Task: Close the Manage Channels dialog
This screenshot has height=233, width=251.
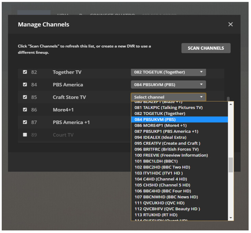Action: 230,24
